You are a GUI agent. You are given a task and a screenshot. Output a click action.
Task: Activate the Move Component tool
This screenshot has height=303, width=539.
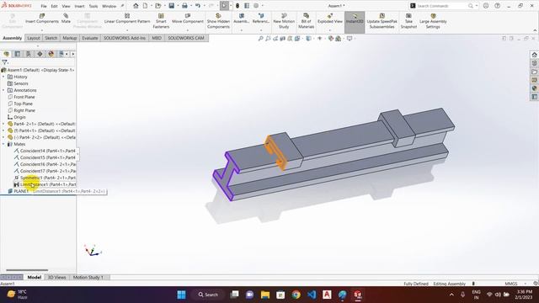[x=187, y=19]
